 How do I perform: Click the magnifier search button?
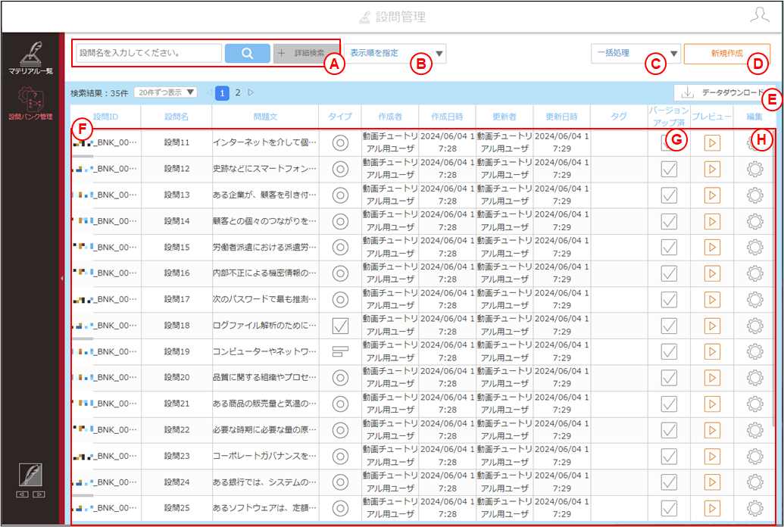pos(248,53)
